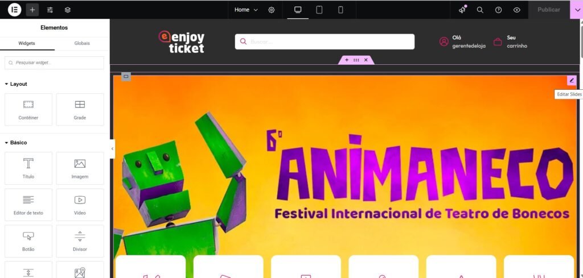The width and height of the screenshot is (583, 278).
Task: Expand publish options arrow
Action: pos(577,10)
